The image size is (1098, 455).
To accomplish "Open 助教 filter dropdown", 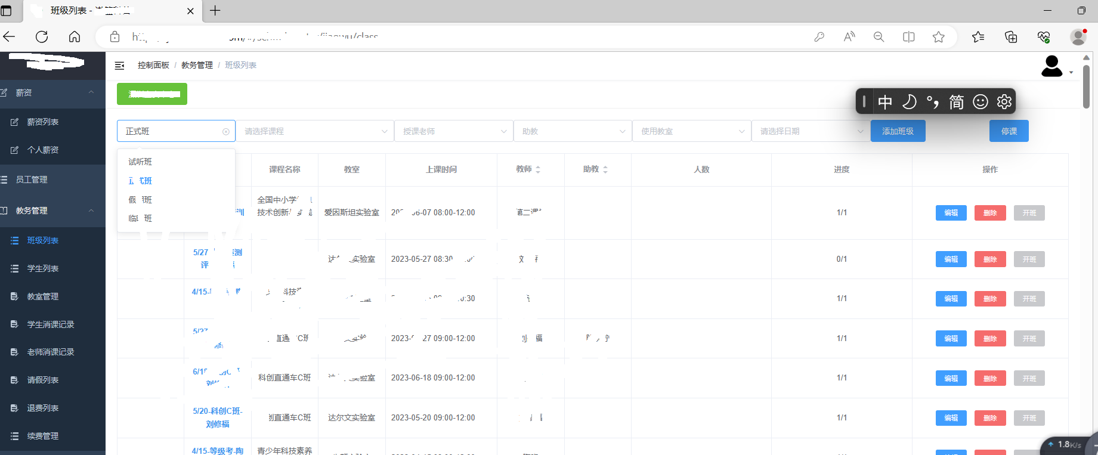I will pyautogui.click(x=573, y=131).
